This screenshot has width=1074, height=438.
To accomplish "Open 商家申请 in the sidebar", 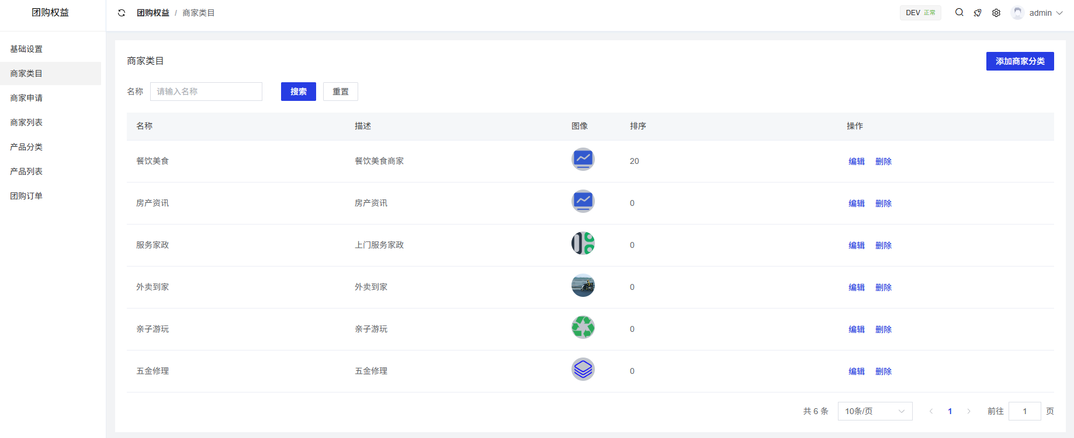I will [26, 98].
